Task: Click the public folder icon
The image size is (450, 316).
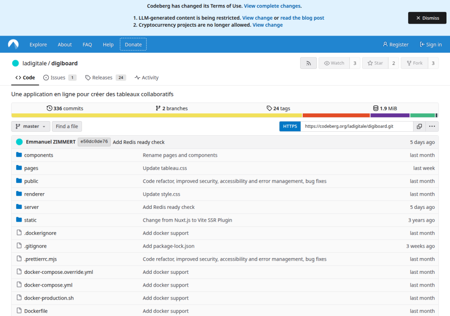Action: click(19, 181)
